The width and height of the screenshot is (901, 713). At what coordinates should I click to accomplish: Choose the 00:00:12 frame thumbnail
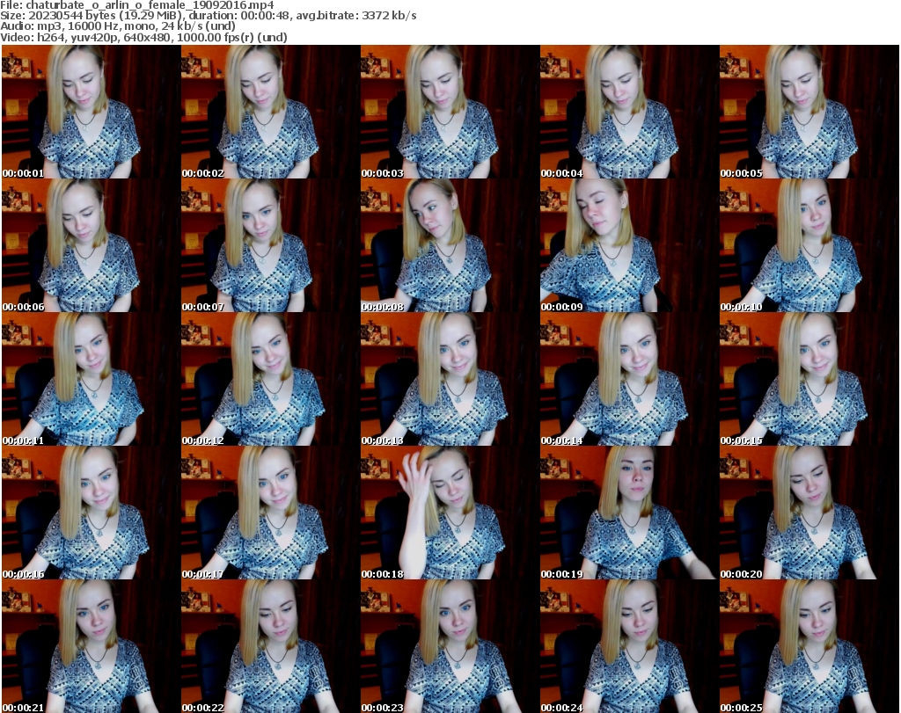click(x=271, y=380)
